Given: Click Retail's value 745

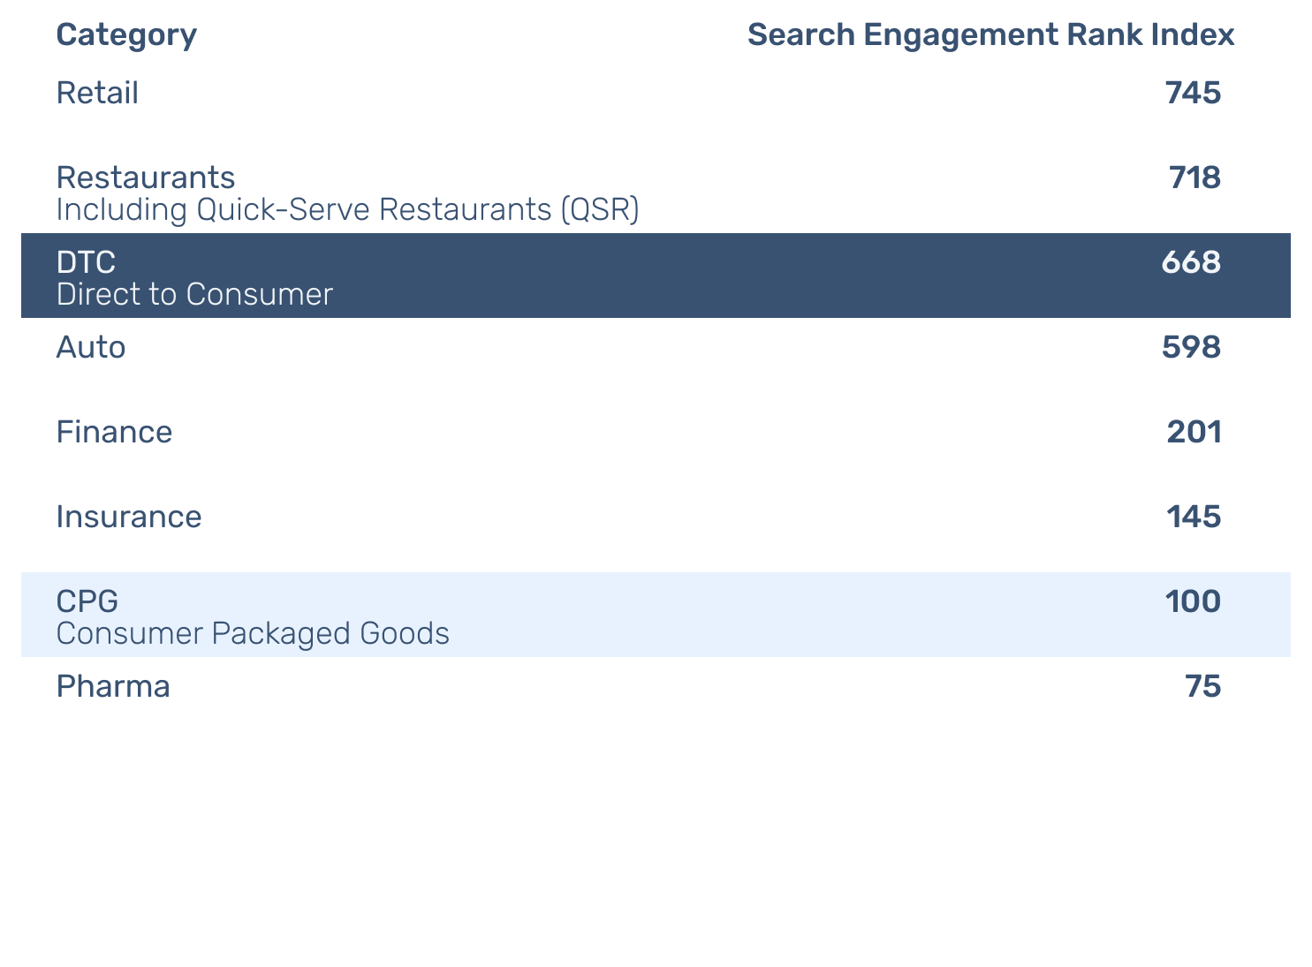Looking at the screenshot, I should point(1193,93).
